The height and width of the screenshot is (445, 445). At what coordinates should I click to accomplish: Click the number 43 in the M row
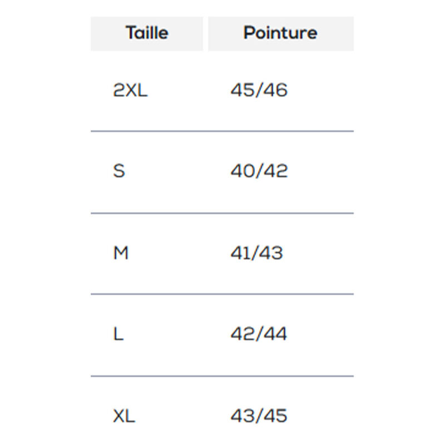(272, 253)
